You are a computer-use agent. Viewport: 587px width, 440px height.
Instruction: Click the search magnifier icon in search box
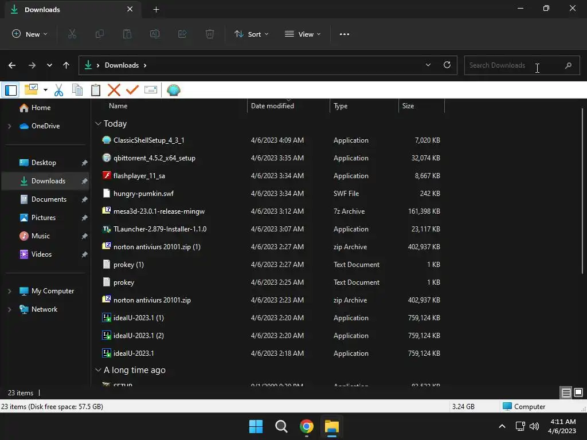[x=568, y=65]
